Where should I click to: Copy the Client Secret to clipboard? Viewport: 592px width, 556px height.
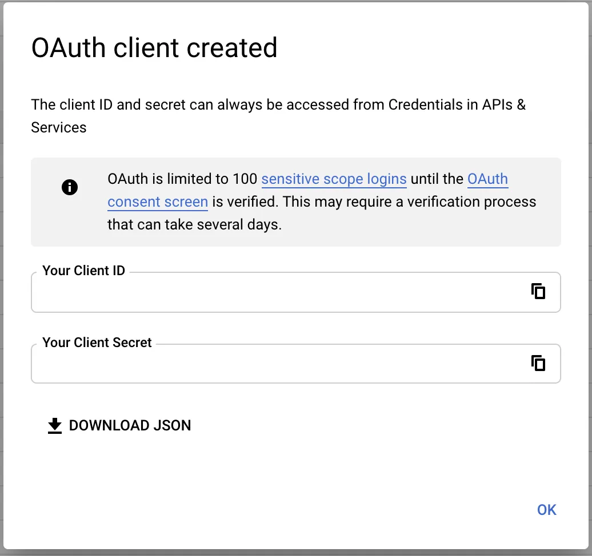pyautogui.click(x=538, y=363)
